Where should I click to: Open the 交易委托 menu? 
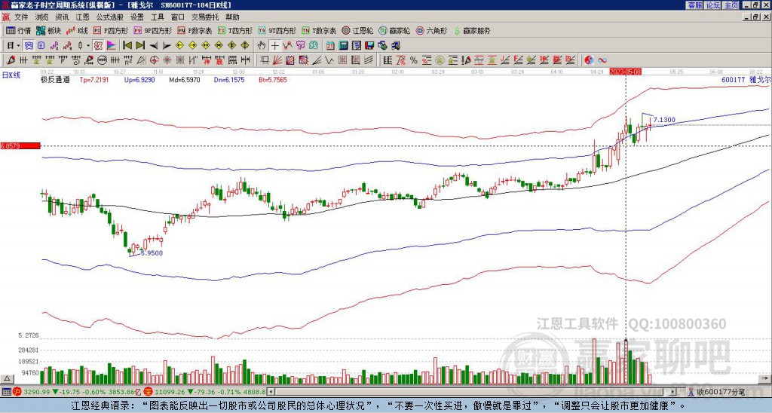(205, 17)
